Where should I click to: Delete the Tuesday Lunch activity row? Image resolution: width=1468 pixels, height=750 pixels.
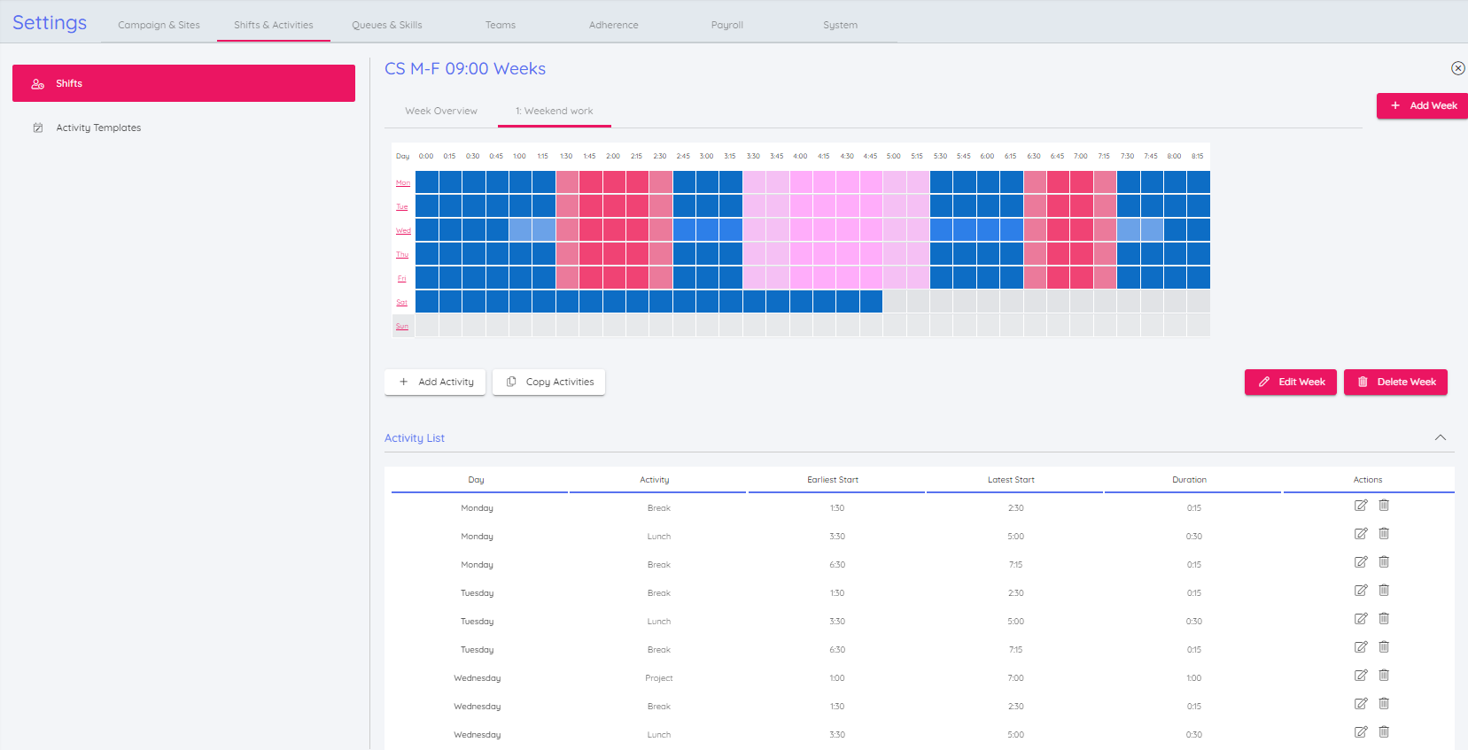[x=1384, y=619]
